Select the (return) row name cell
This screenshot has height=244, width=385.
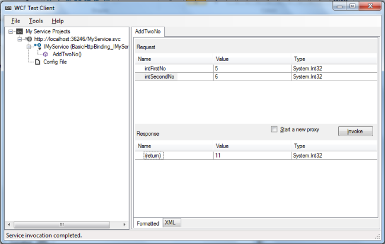(153, 156)
